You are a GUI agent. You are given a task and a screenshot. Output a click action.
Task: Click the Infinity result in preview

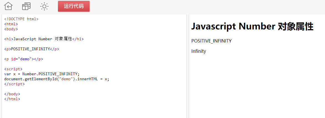click(x=199, y=51)
